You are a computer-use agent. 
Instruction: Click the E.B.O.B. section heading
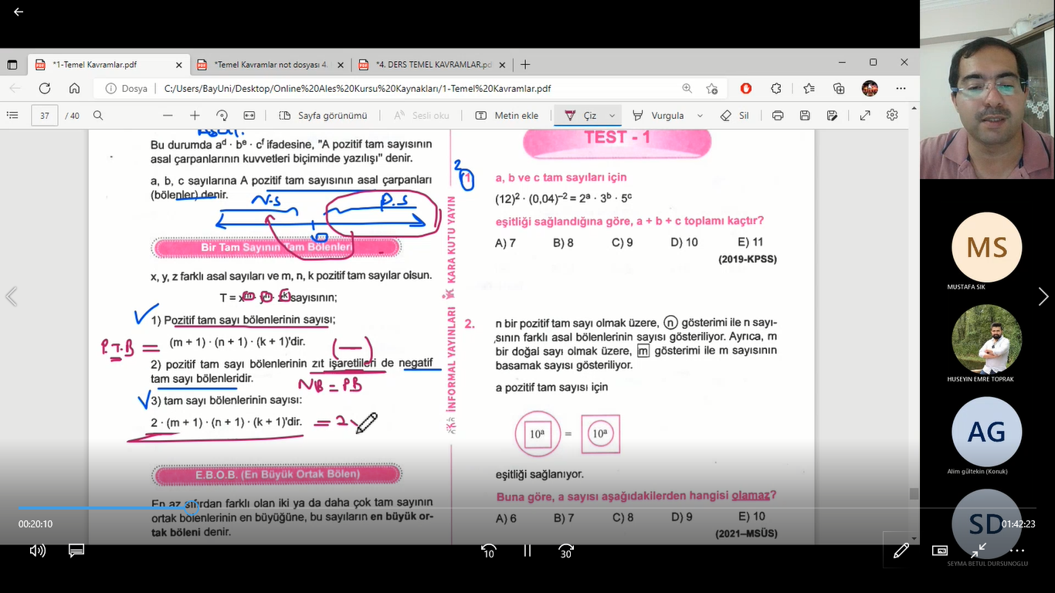(277, 474)
